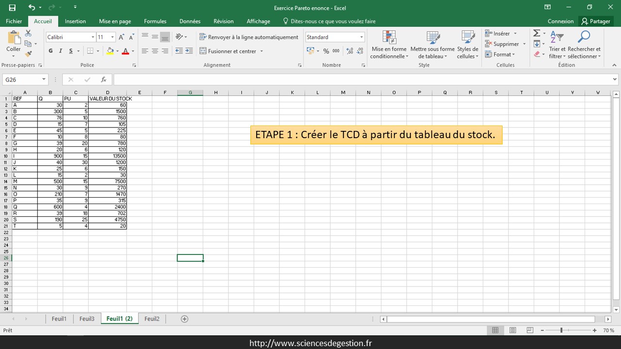
Task: Toggle italic formatting I button
Action: (x=61, y=51)
